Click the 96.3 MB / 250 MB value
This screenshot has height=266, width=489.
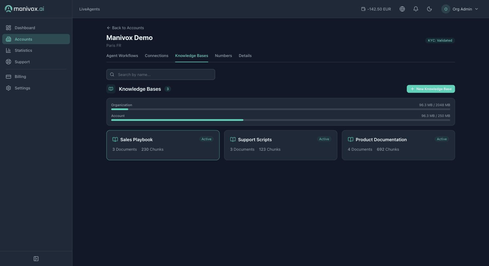click(436, 116)
